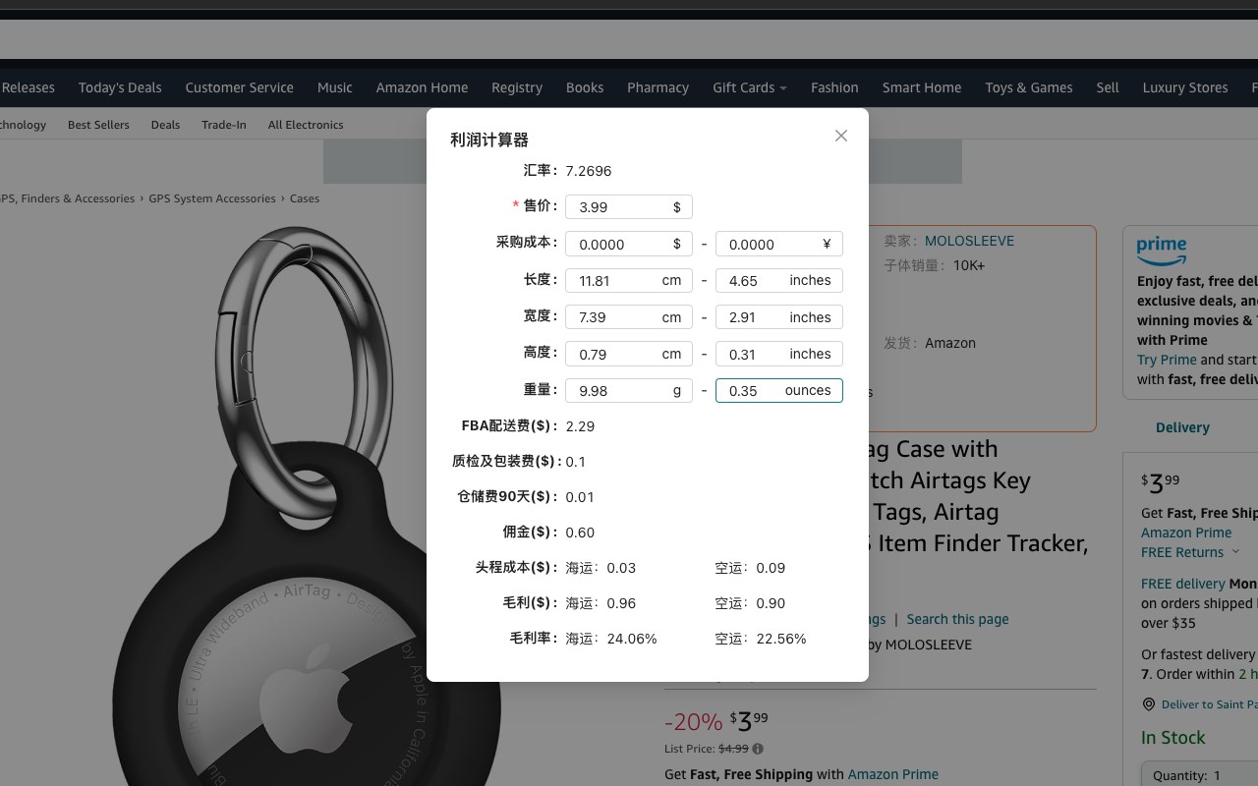Edit length in cm field

pos(629,280)
